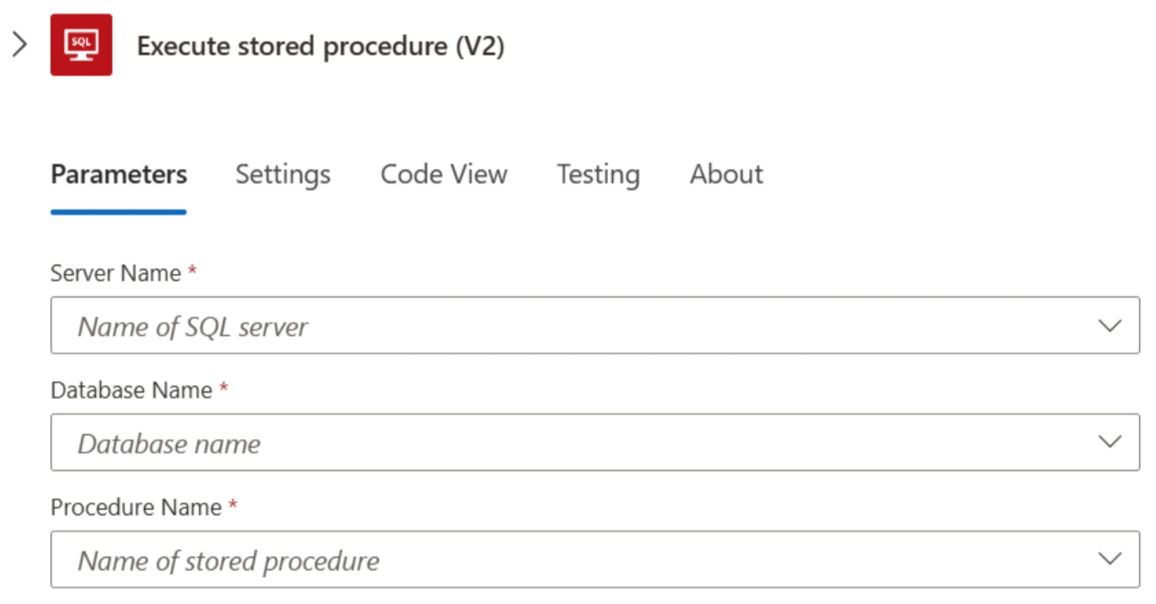The image size is (1156, 604).
Task: Click the Execute stored procedure (V2) title
Action: pyautogui.click(x=320, y=46)
